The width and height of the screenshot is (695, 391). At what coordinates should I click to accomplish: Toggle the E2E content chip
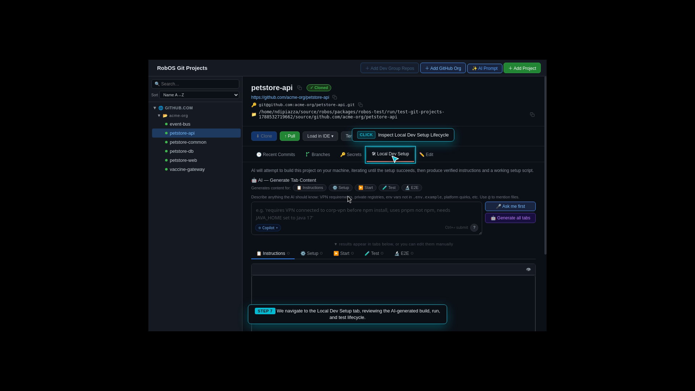(x=412, y=188)
